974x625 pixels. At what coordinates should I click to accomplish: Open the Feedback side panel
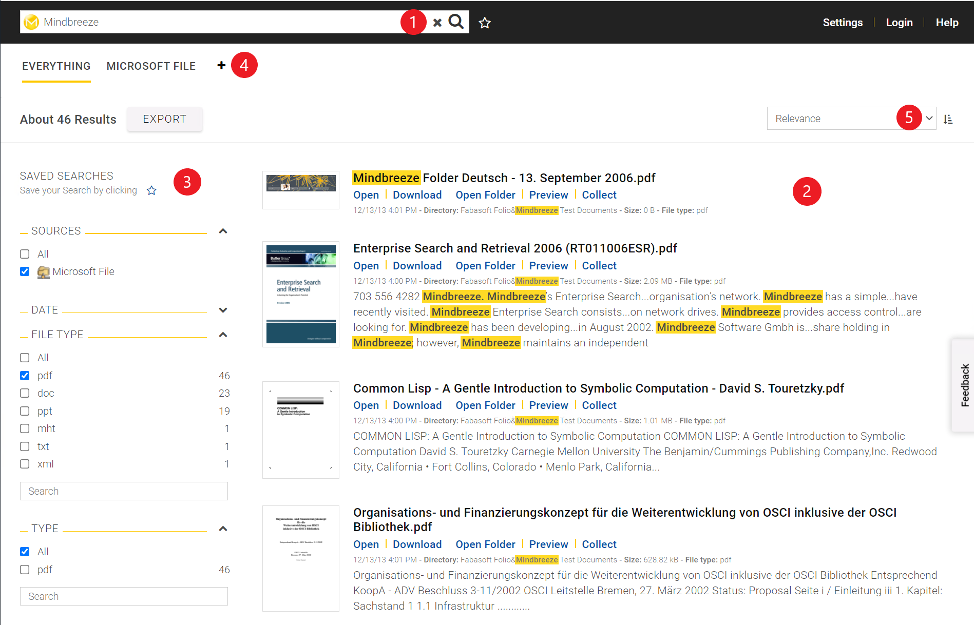click(x=964, y=385)
